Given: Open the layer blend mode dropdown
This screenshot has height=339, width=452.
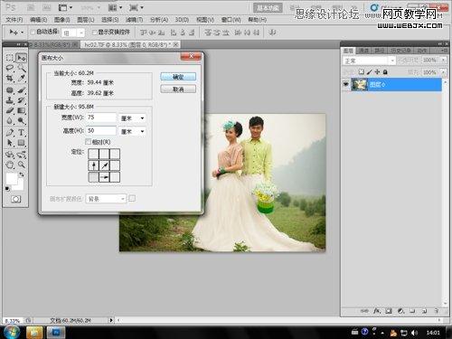Looking at the screenshot, I should [x=369, y=61].
